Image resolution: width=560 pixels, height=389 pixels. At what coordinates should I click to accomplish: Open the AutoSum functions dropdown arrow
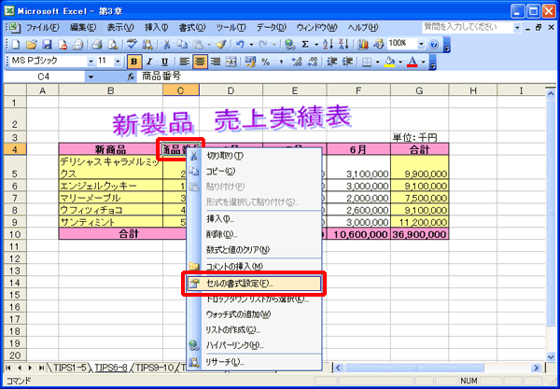click(316, 45)
